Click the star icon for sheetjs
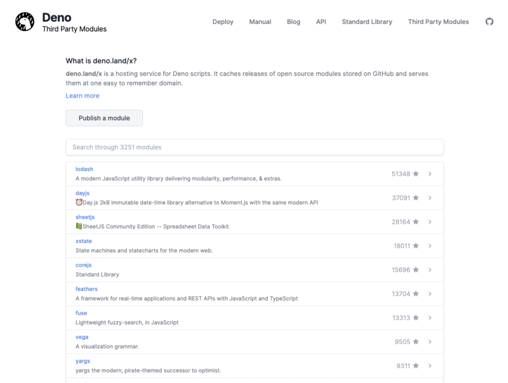This screenshot has width=508, height=383. click(x=416, y=221)
